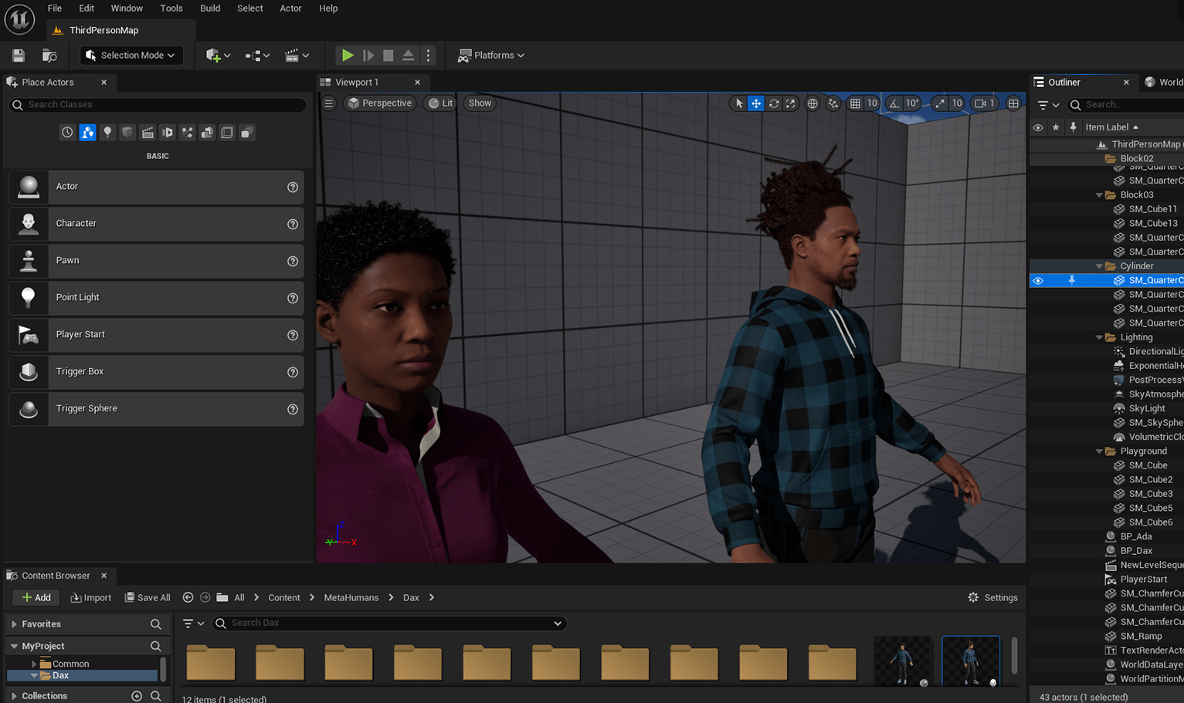Expand the Favorites section in Content Browser
Image resolution: width=1184 pixels, height=703 pixels.
14,624
